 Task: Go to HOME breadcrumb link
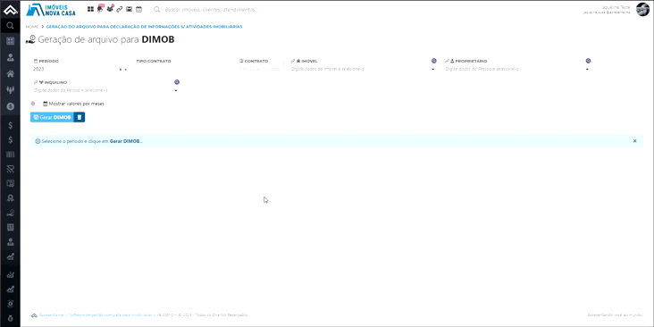point(32,27)
